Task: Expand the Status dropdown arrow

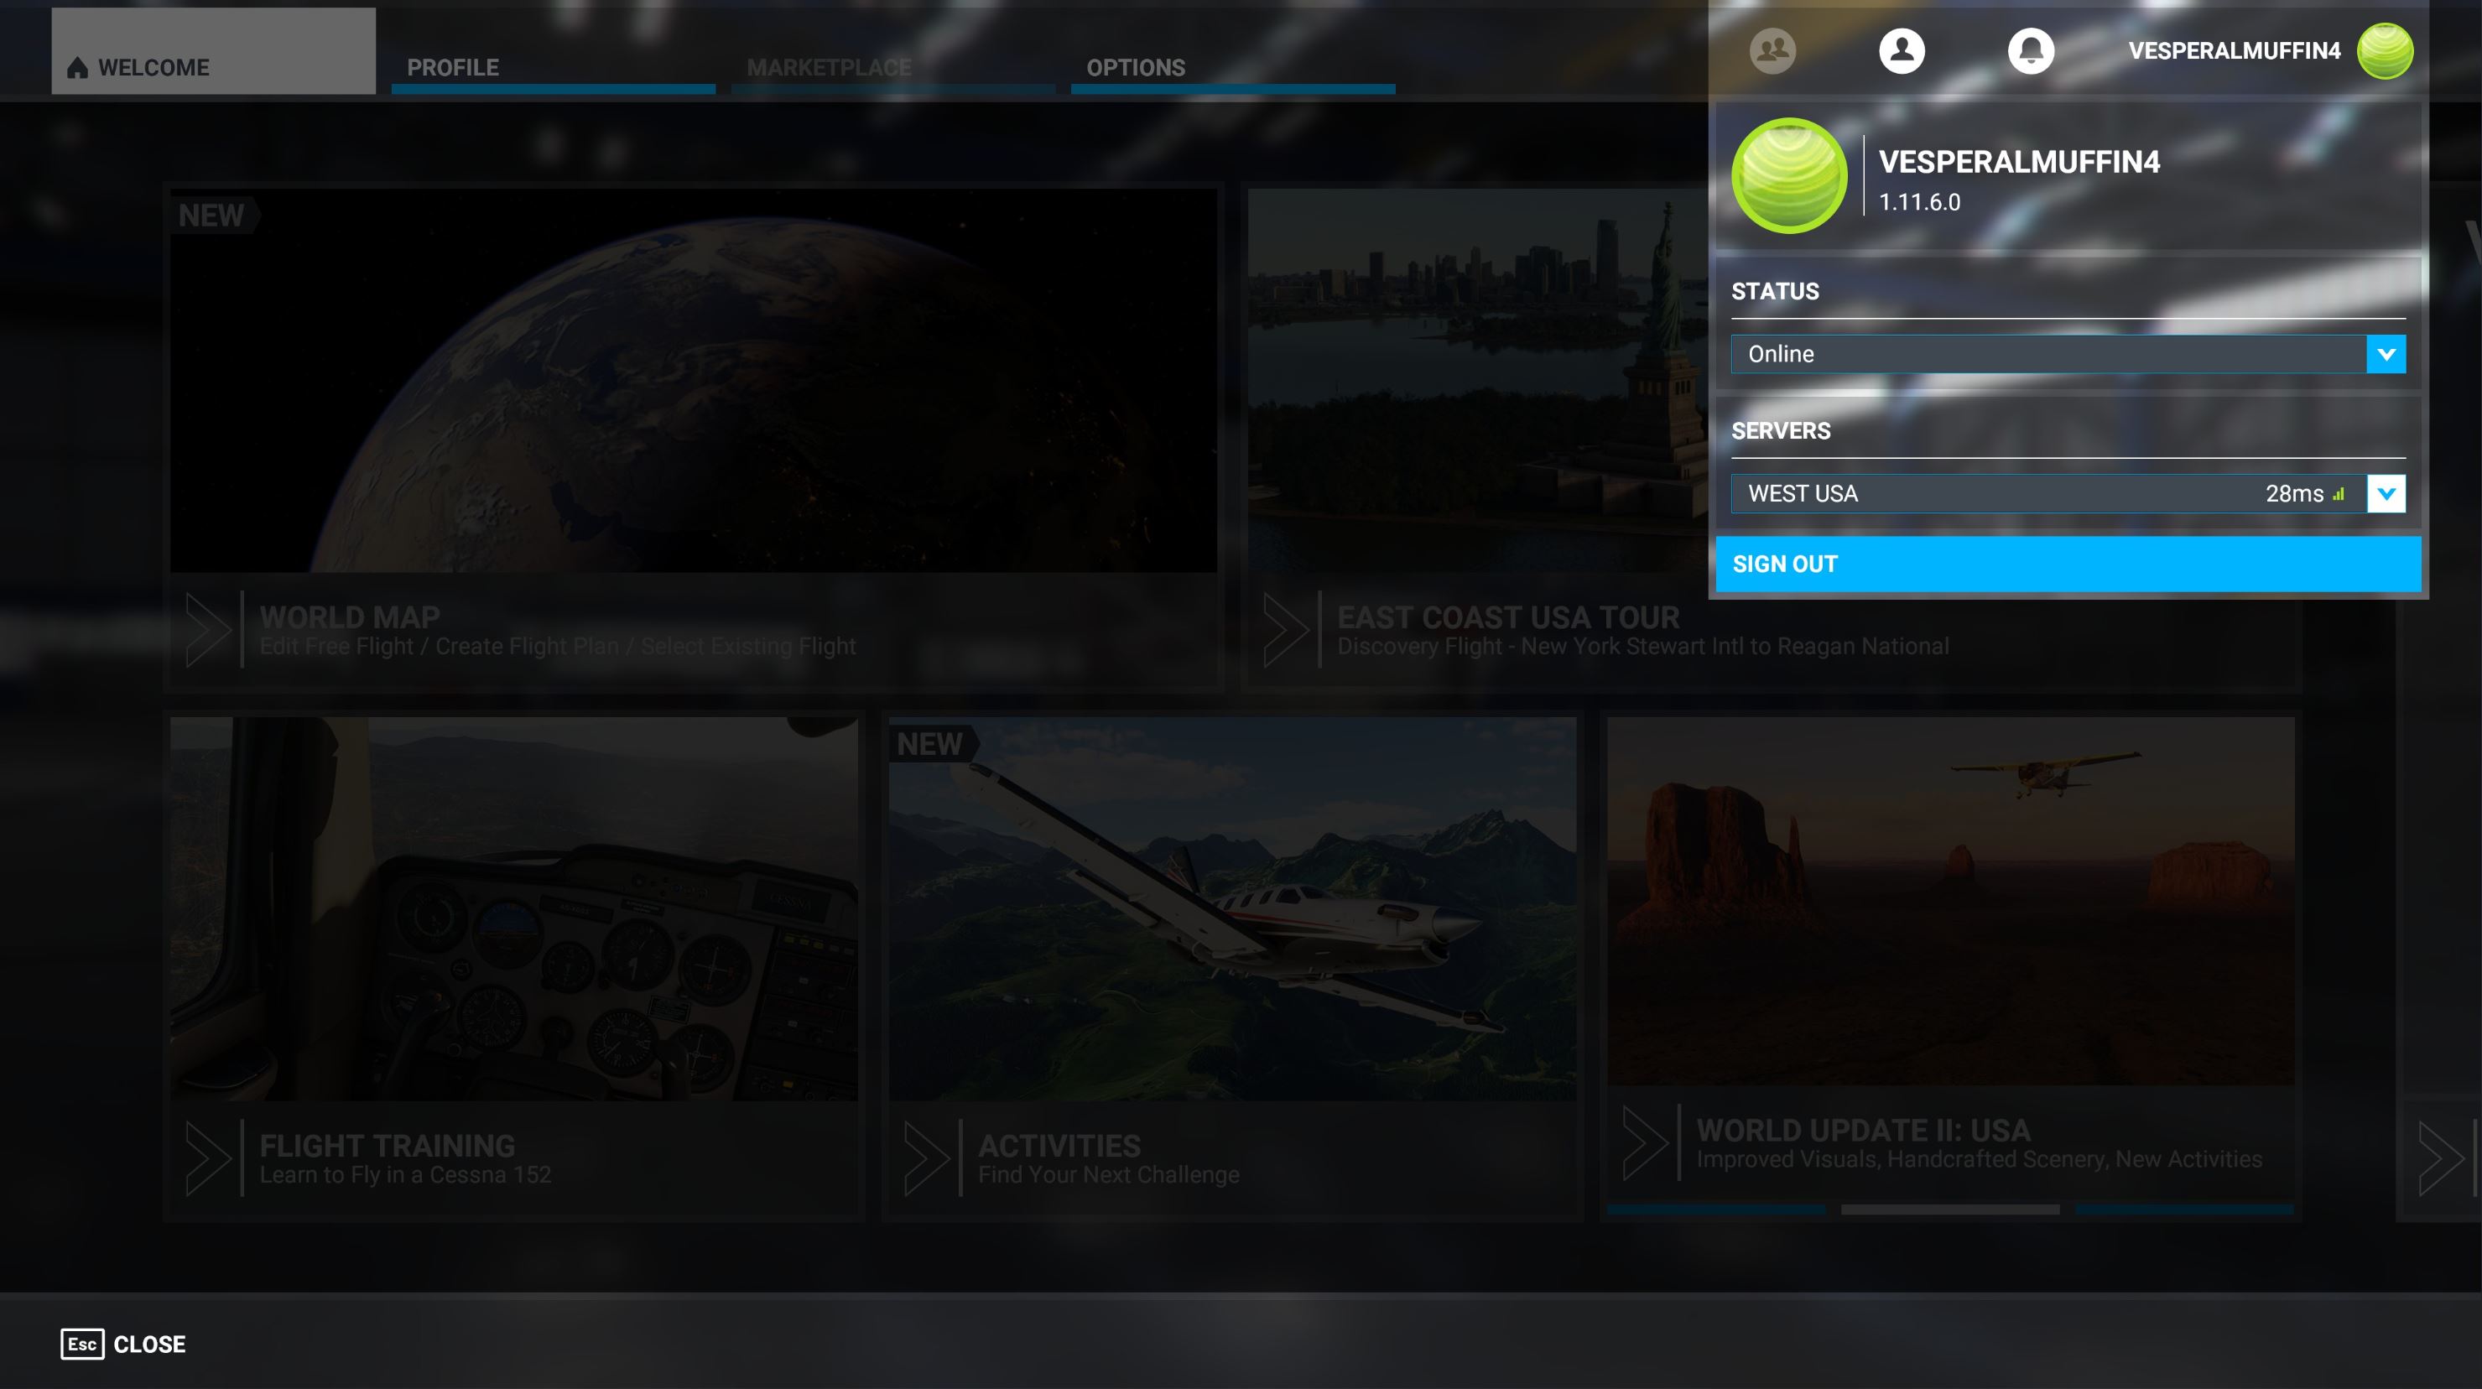Action: (2386, 355)
